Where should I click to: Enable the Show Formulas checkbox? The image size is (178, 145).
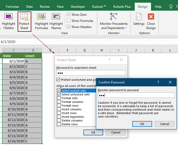[69, 21]
